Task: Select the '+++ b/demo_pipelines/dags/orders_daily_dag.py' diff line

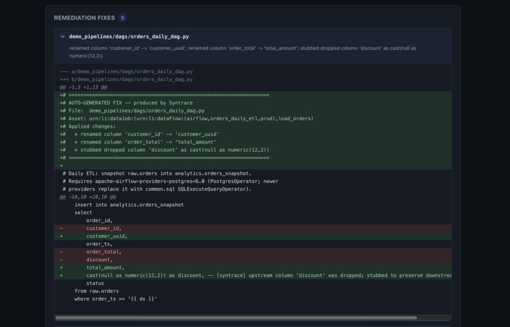Action: [126, 79]
